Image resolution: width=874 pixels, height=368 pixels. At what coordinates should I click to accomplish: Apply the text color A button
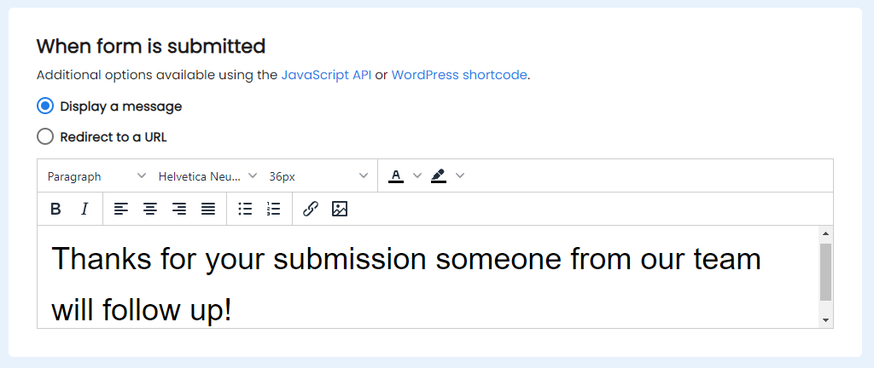tap(396, 175)
